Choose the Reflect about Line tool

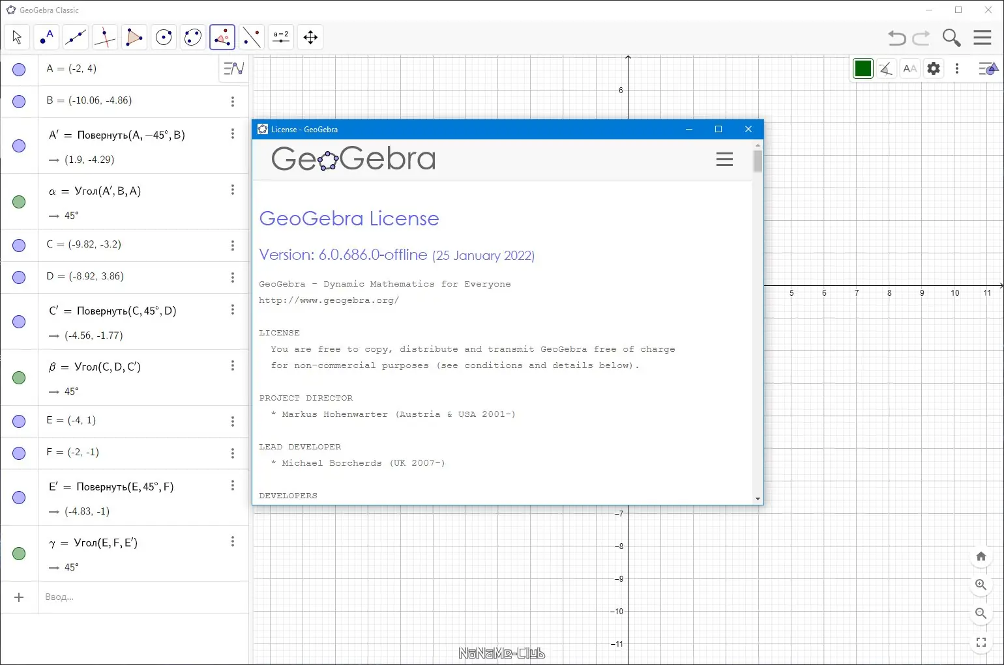(x=252, y=37)
